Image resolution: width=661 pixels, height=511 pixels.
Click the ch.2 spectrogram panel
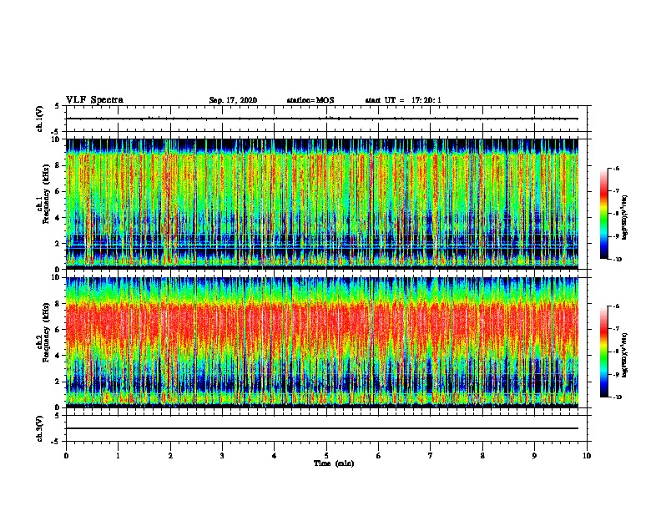click(322, 342)
